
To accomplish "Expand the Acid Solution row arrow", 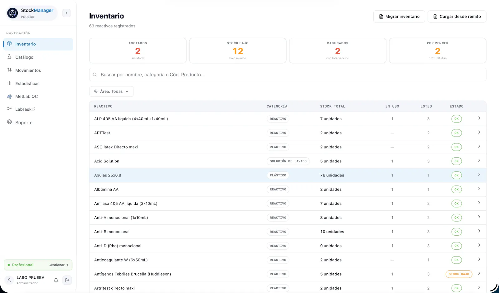I will click(479, 160).
